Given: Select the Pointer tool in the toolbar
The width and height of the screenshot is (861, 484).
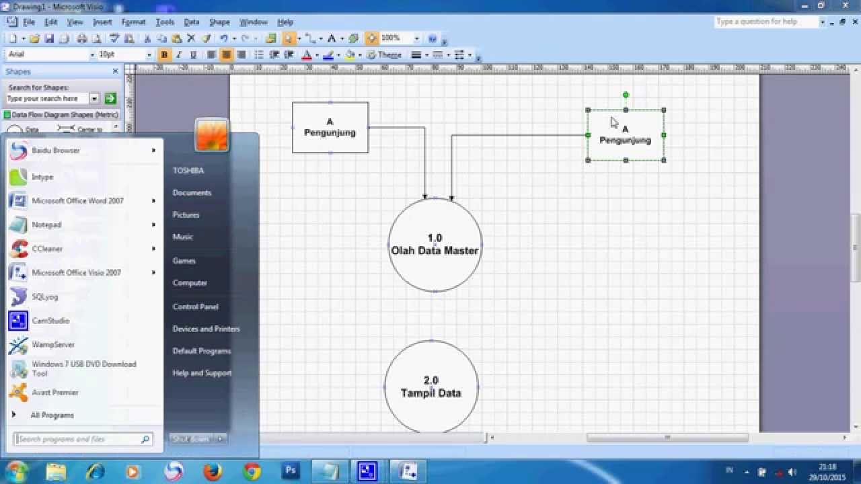Looking at the screenshot, I should click(x=288, y=38).
